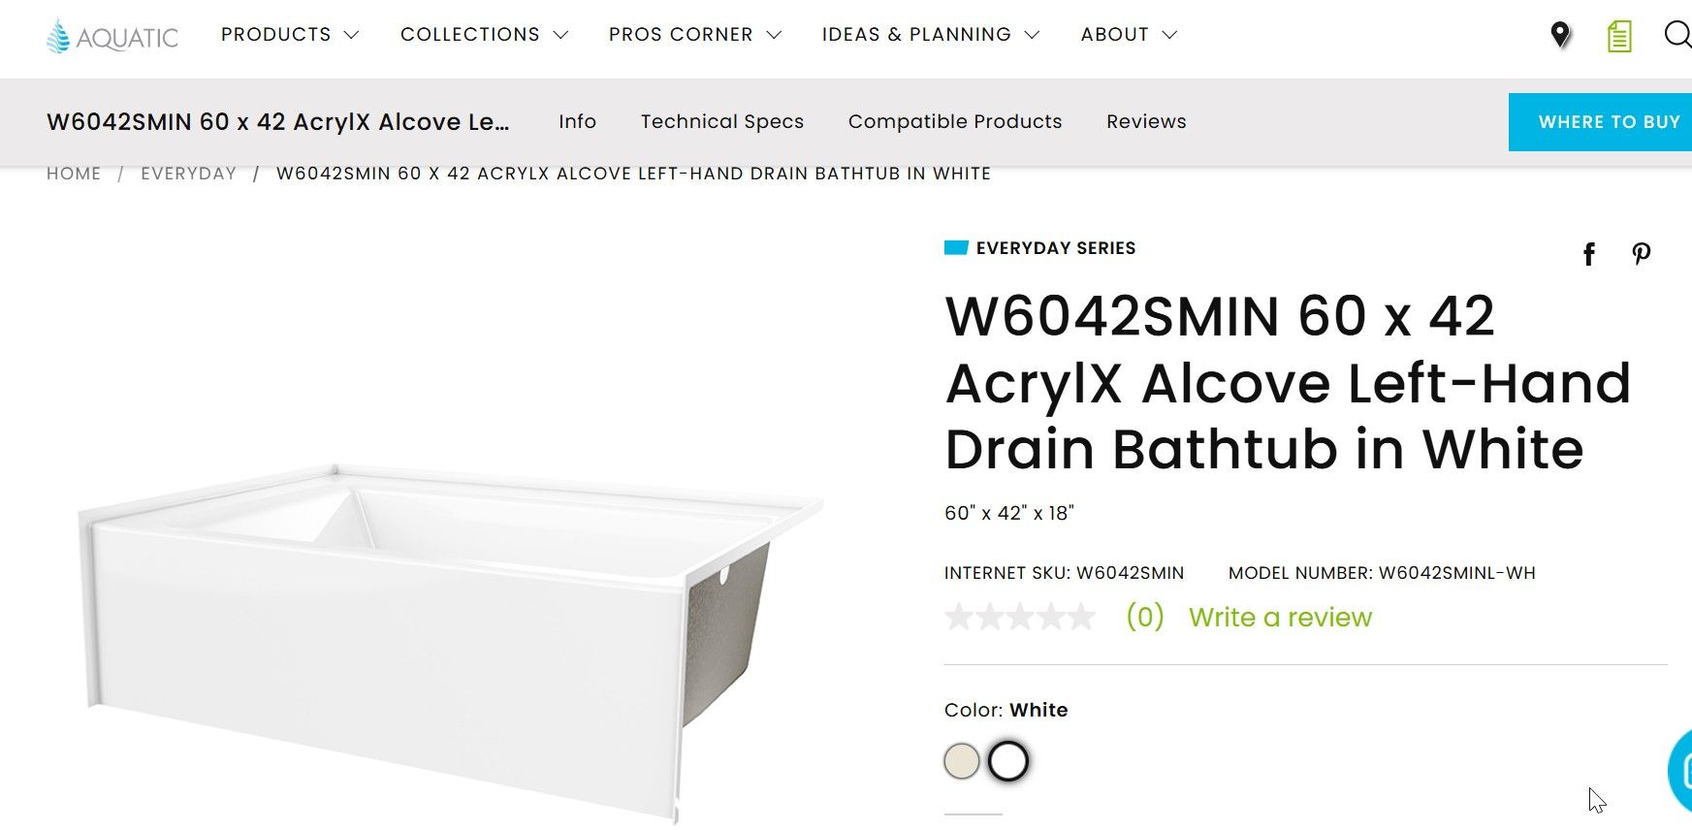
Task: Open the chat bubble widget
Action: (1681, 770)
